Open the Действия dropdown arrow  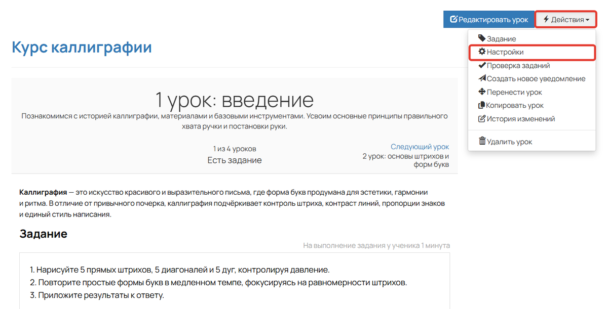pyautogui.click(x=588, y=19)
